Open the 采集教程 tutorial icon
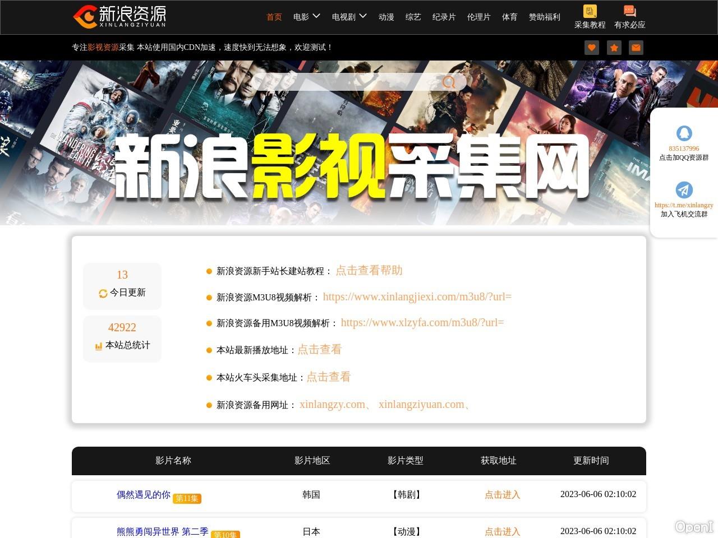 coord(590,12)
